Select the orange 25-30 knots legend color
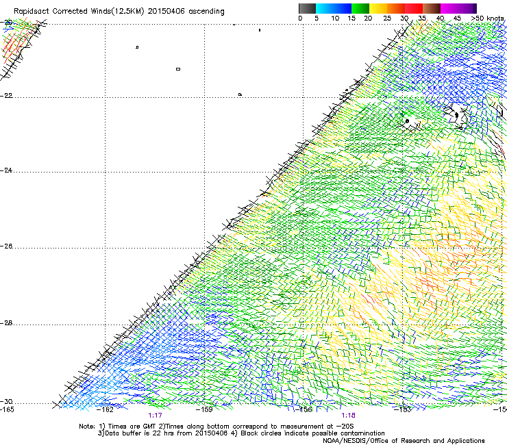The width and height of the screenshot is (507, 445). (x=396, y=8)
